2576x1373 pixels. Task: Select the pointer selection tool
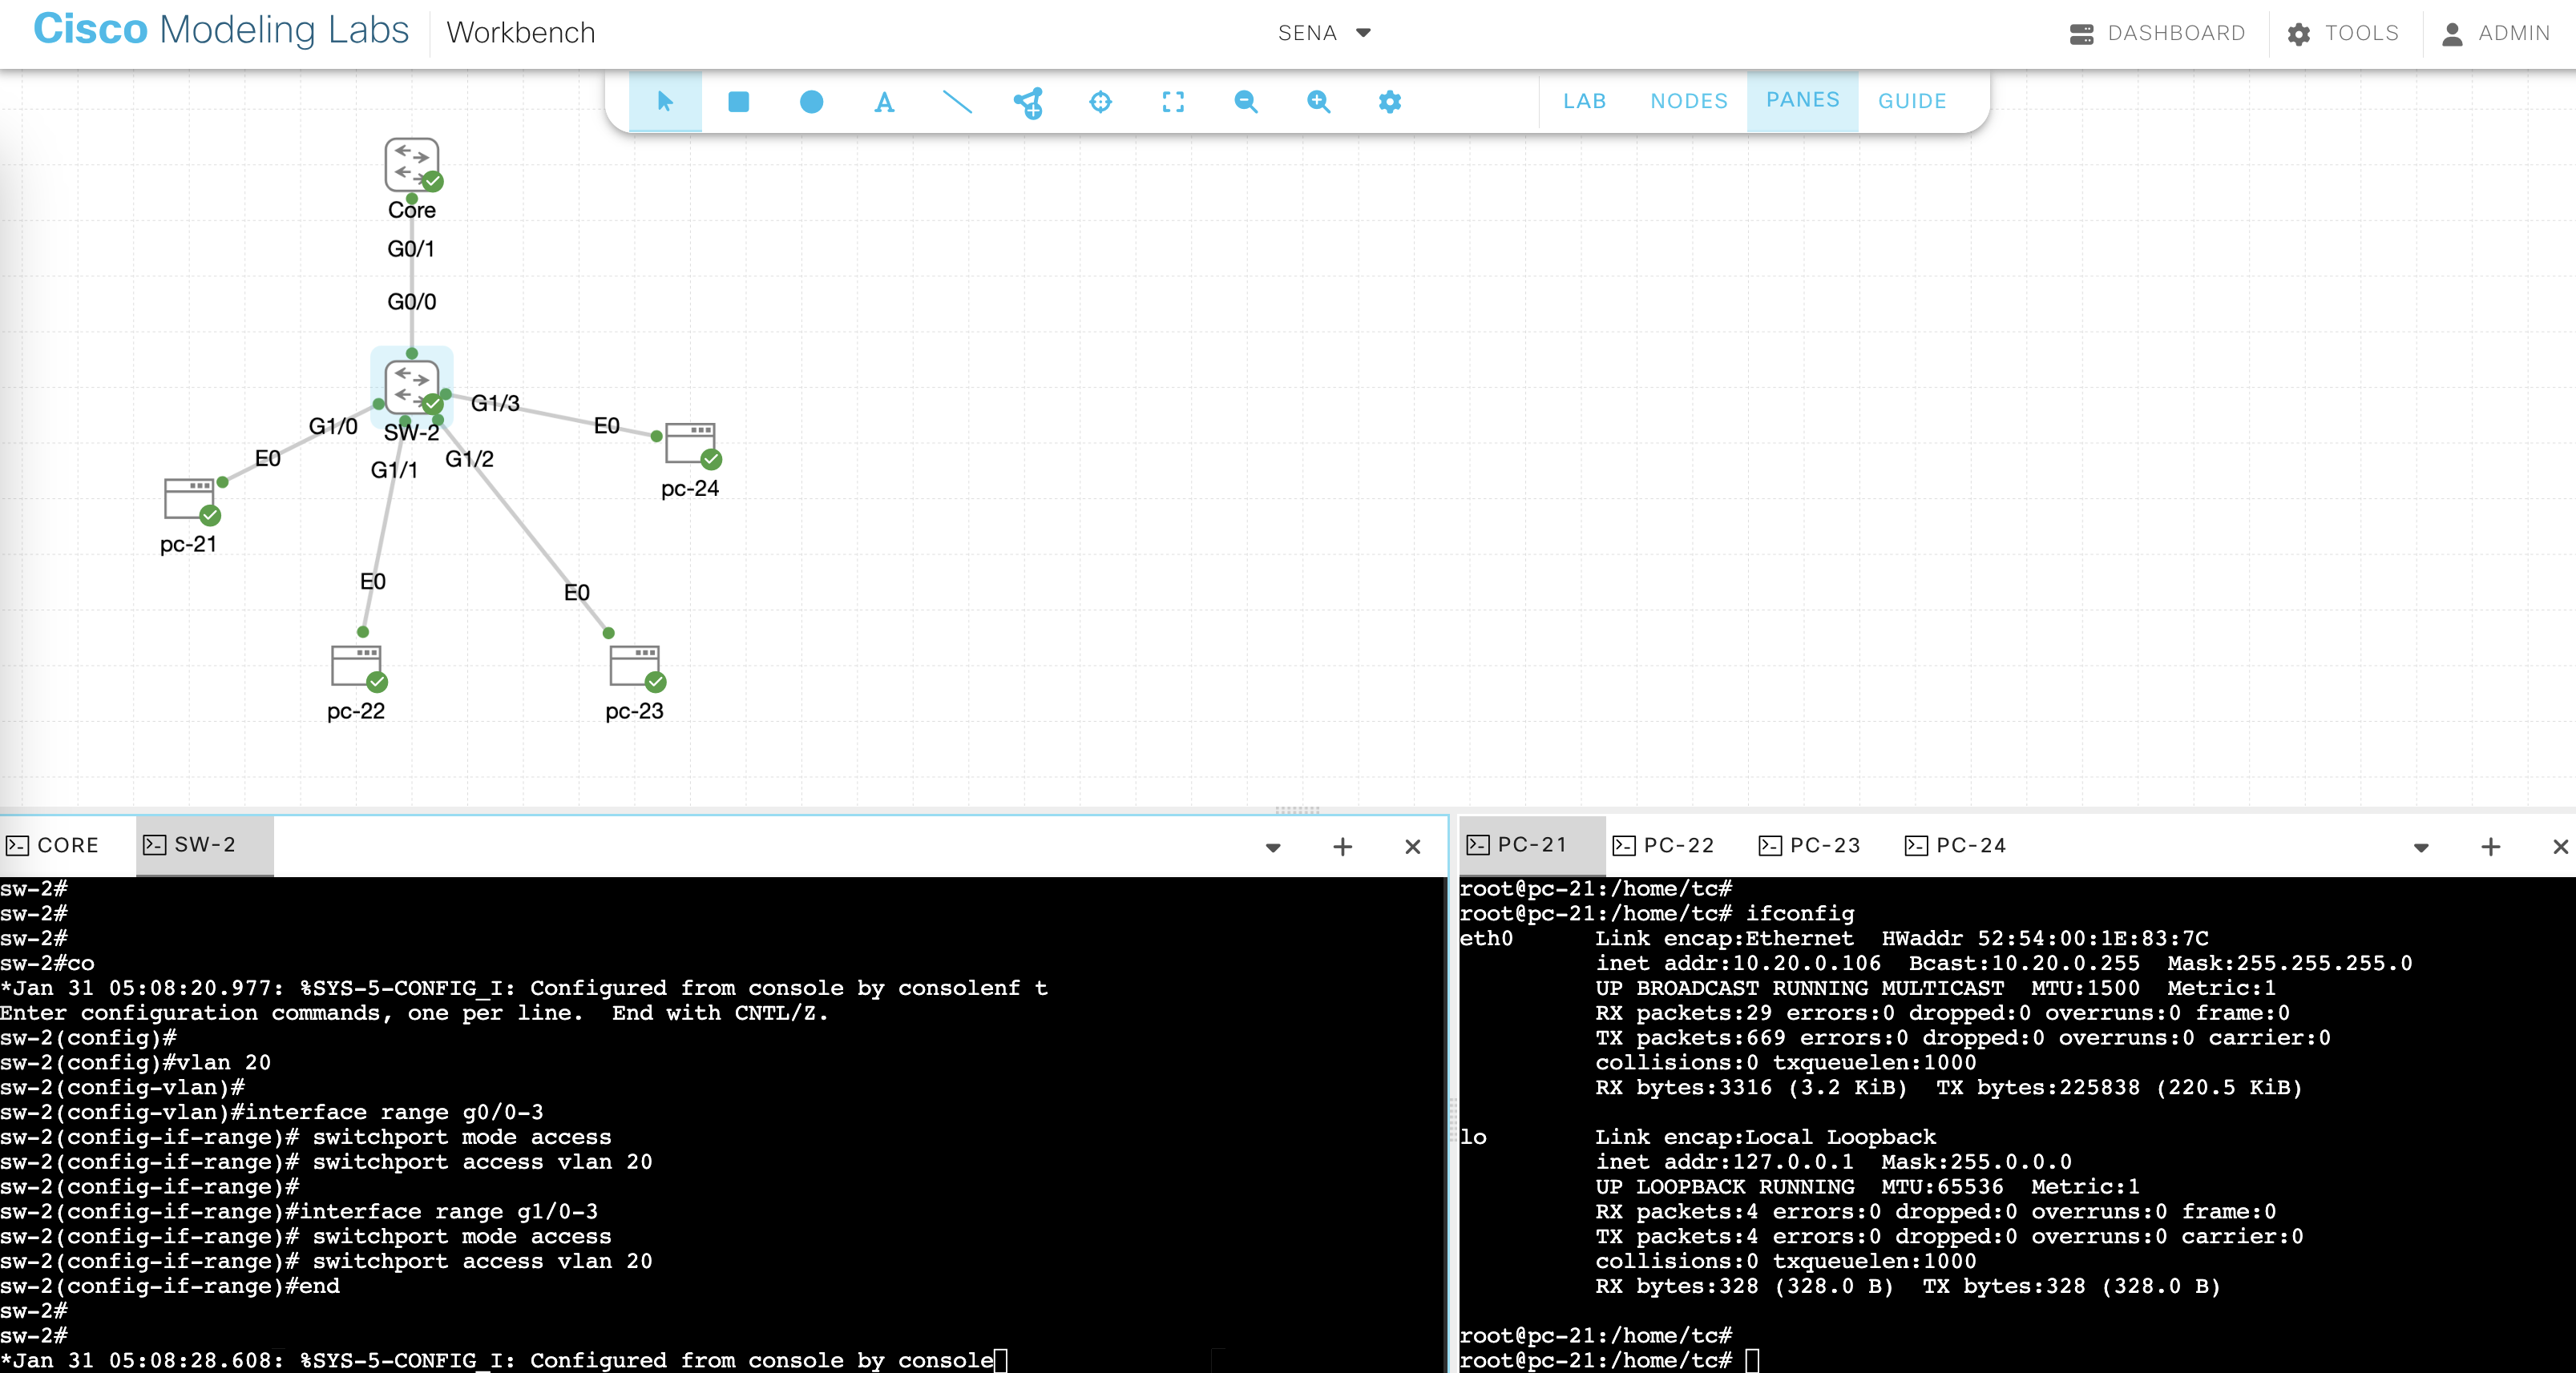(665, 101)
